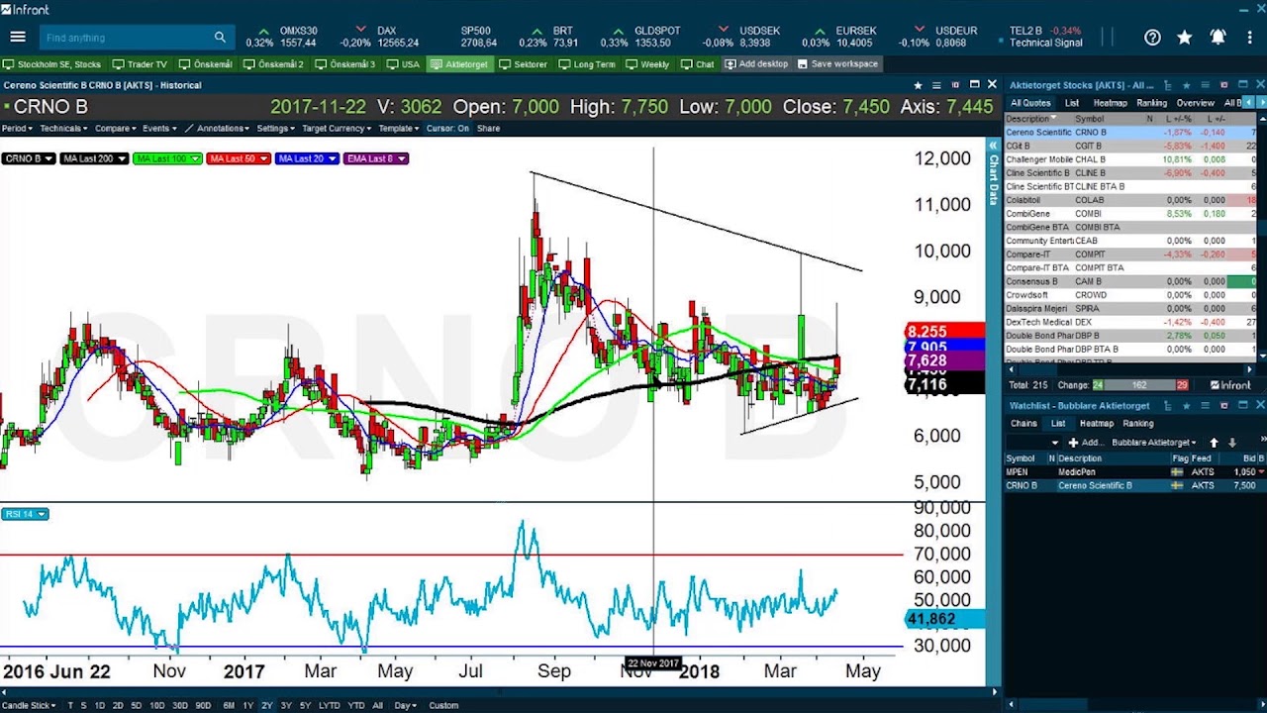This screenshot has height=713, width=1267.
Task: Open the chart window list menu icon
Action: click(936, 85)
